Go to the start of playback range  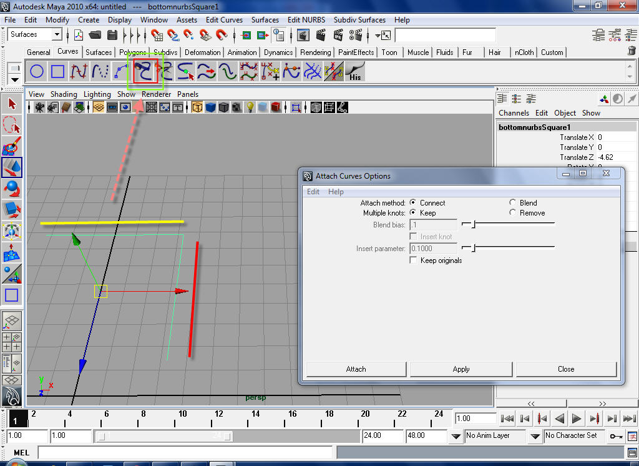click(507, 419)
